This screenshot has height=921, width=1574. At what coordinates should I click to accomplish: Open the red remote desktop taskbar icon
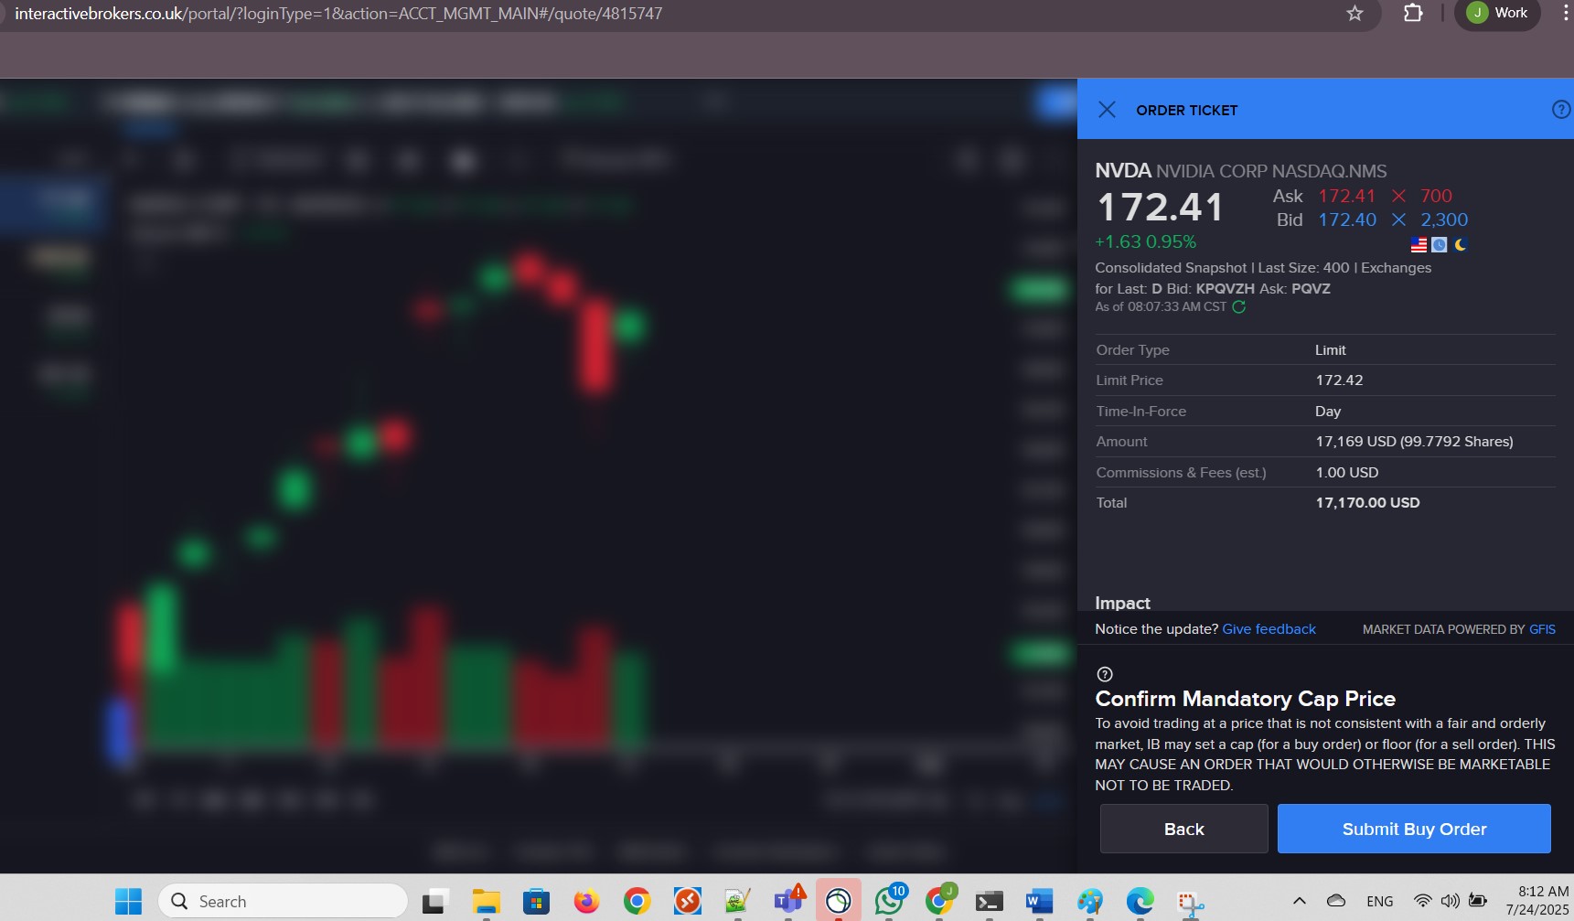687,902
